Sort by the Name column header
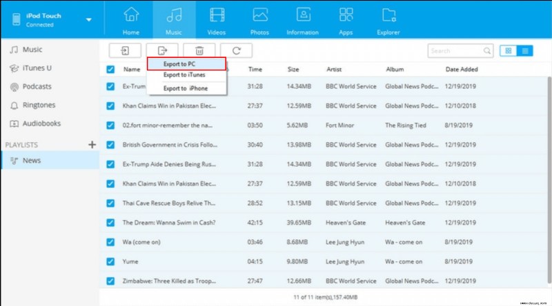This screenshot has height=306, width=552. [132, 70]
